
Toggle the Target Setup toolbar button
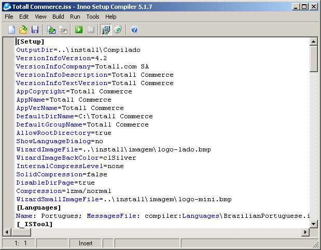pyautogui.click(x=106, y=30)
